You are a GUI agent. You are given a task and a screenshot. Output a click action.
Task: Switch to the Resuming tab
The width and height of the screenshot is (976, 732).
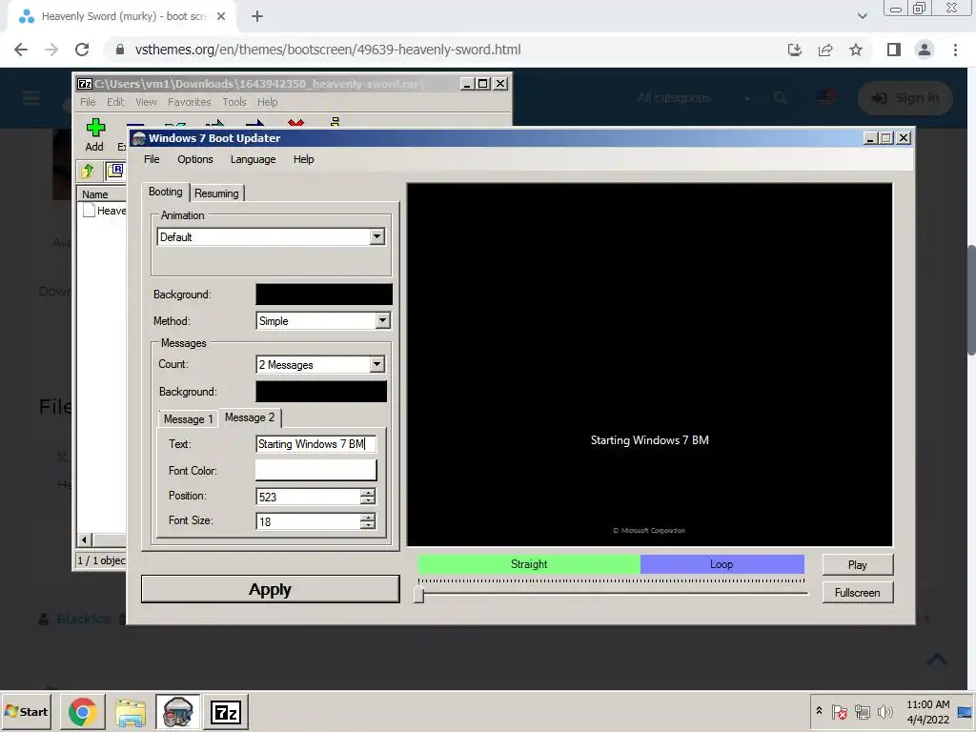tap(216, 193)
